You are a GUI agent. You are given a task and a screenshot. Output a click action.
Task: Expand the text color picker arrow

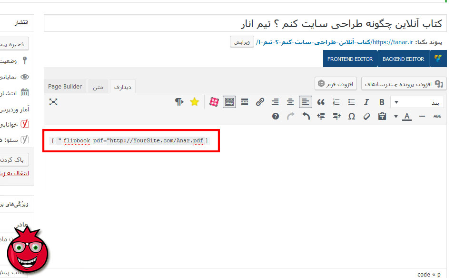tap(396, 116)
